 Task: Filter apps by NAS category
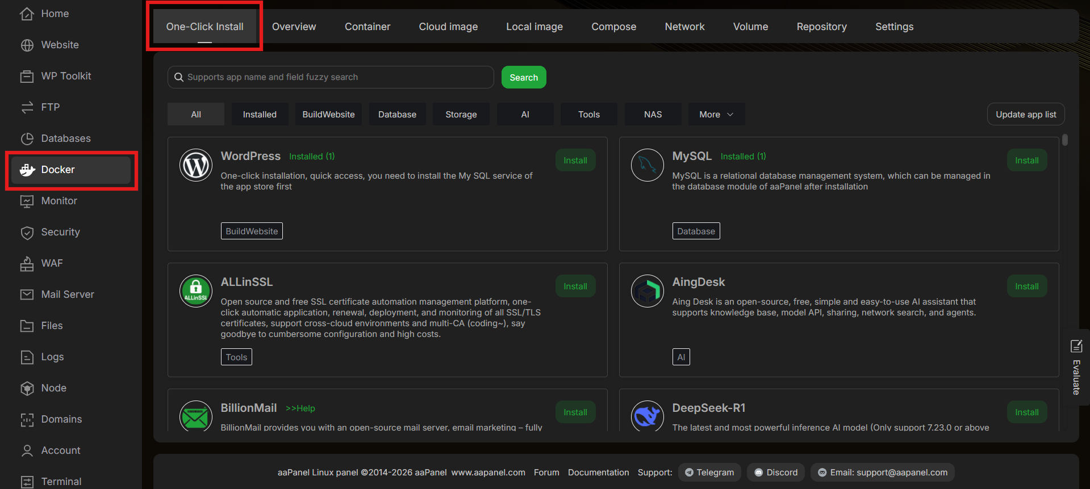[653, 114]
